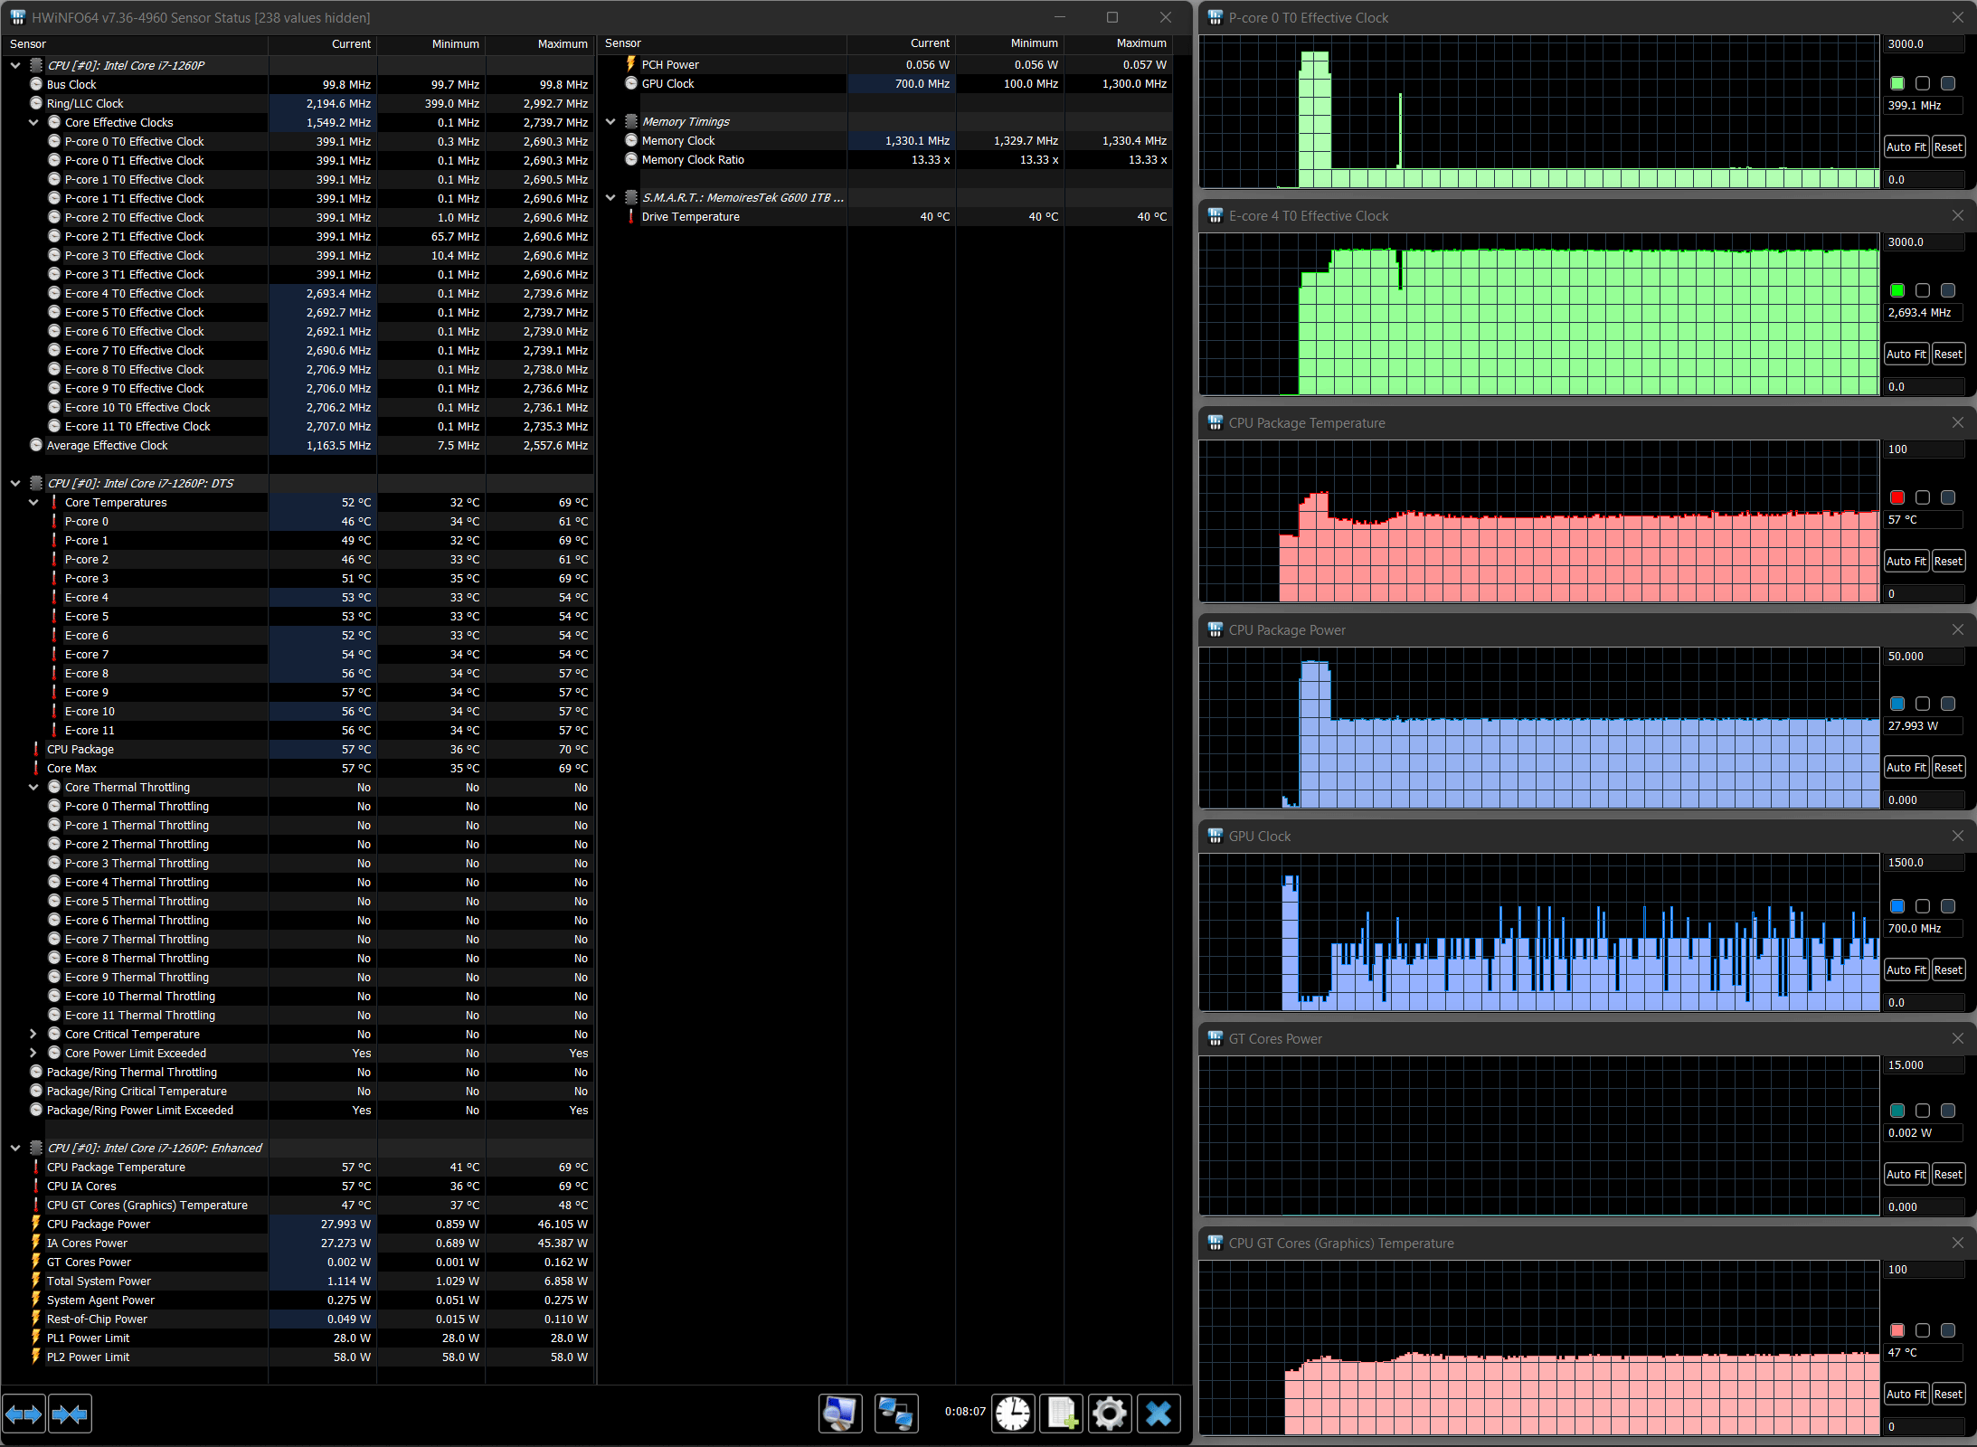The image size is (1977, 1447).
Task: Click the Current column header on right panel
Action: (x=929, y=43)
